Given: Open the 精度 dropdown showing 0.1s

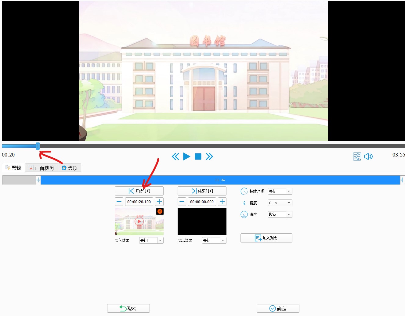Looking at the screenshot, I should [289, 203].
